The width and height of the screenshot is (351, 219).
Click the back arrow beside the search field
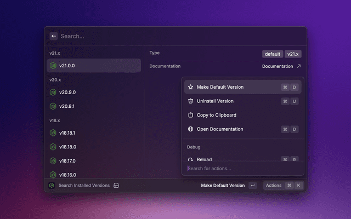(54, 36)
